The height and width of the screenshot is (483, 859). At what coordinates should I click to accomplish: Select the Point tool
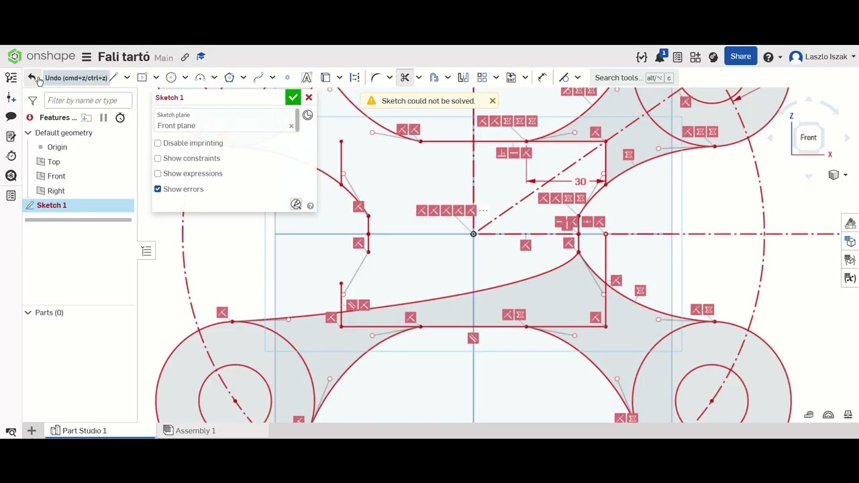click(x=287, y=78)
